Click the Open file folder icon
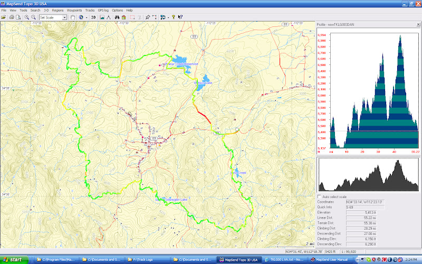Screen dimensions: 422x264 [x=4, y=17]
